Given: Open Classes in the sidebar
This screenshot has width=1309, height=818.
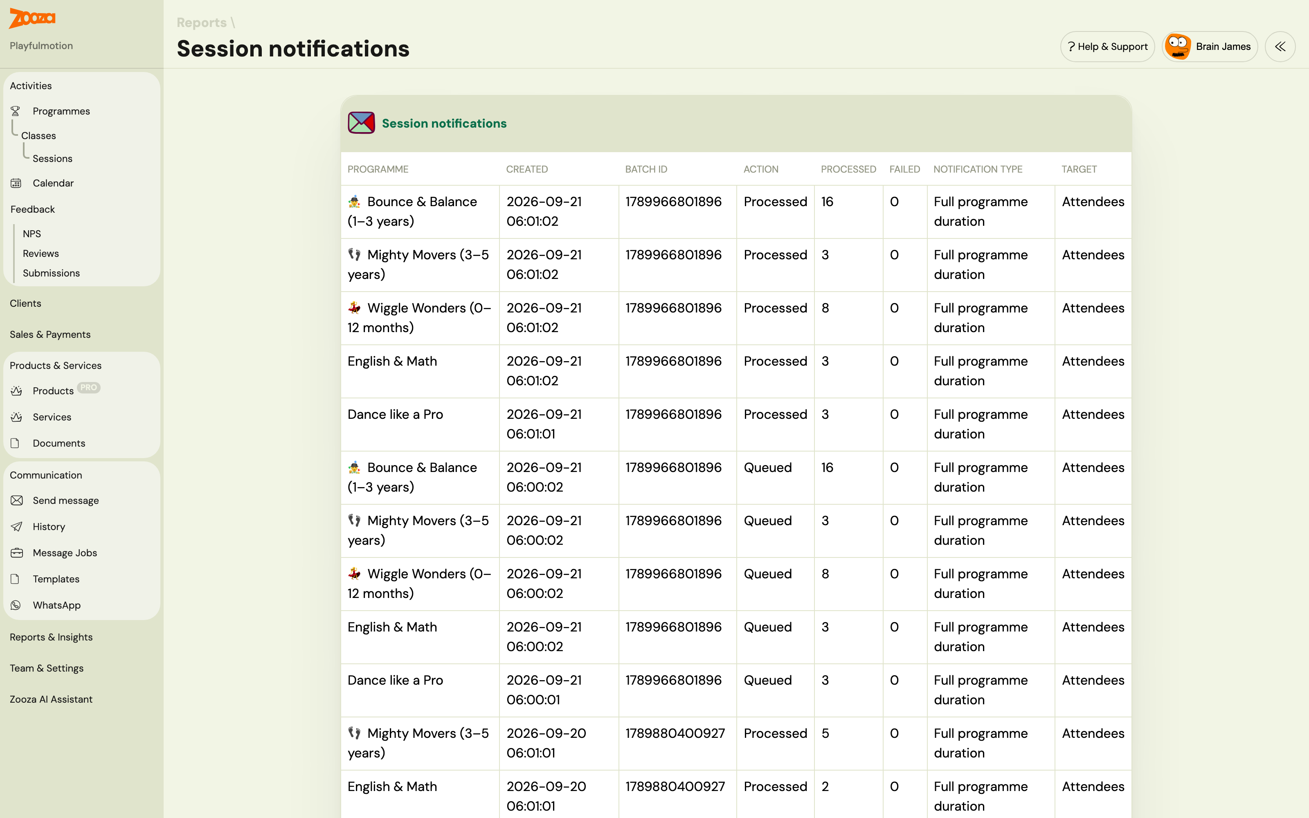Looking at the screenshot, I should pos(38,135).
